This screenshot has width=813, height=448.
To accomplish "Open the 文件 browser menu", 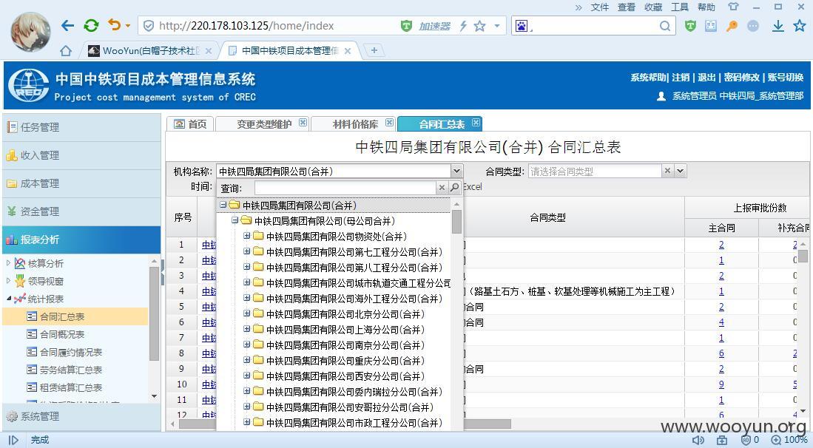I will (x=600, y=7).
